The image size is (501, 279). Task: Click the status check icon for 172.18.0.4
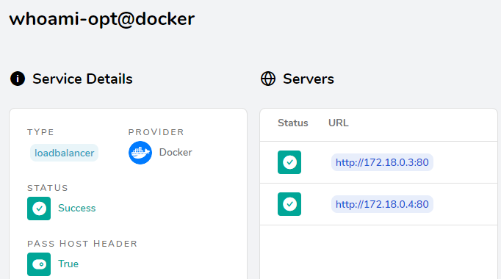pyautogui.click(x=289, y=204)
